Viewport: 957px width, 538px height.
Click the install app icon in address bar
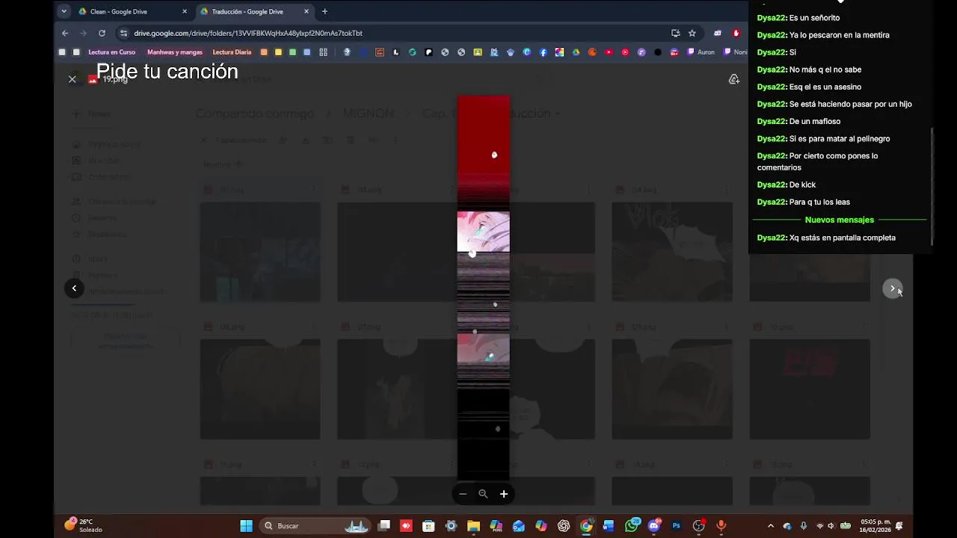[676, 33]
